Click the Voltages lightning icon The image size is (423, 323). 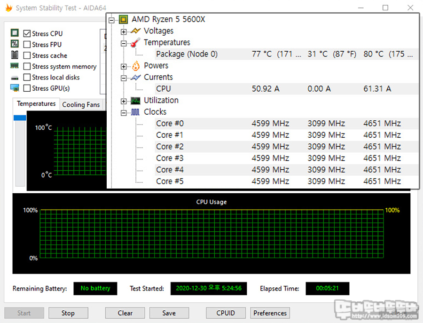click(135, 31)
